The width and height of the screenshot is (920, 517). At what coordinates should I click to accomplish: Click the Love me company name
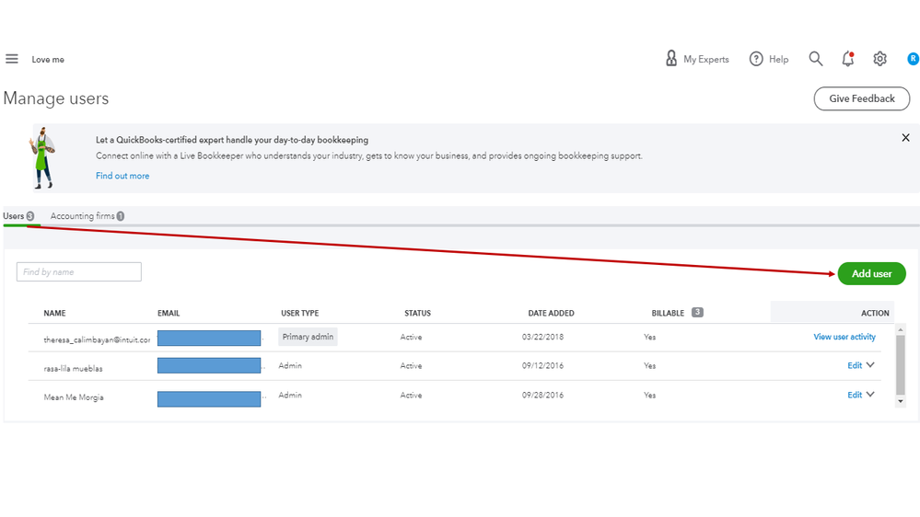[x=48, y=59]
